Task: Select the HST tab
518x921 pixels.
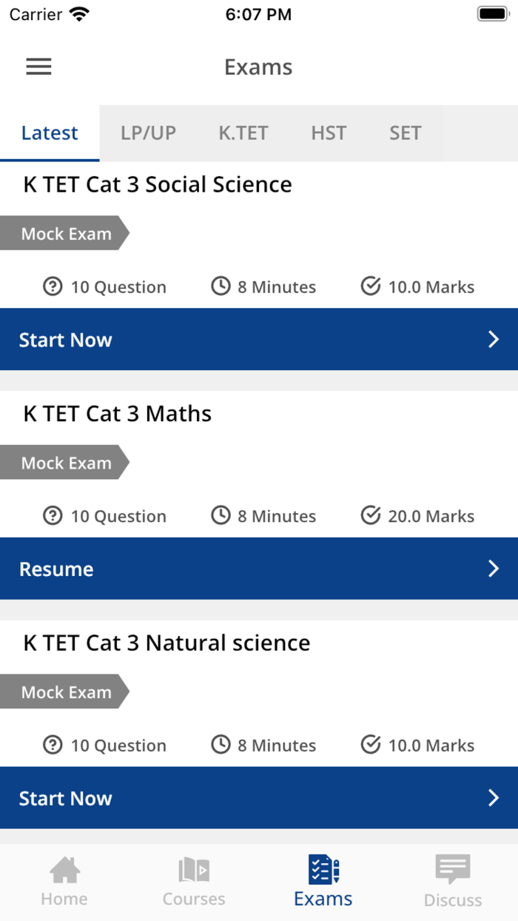Action: coord(329,133)
